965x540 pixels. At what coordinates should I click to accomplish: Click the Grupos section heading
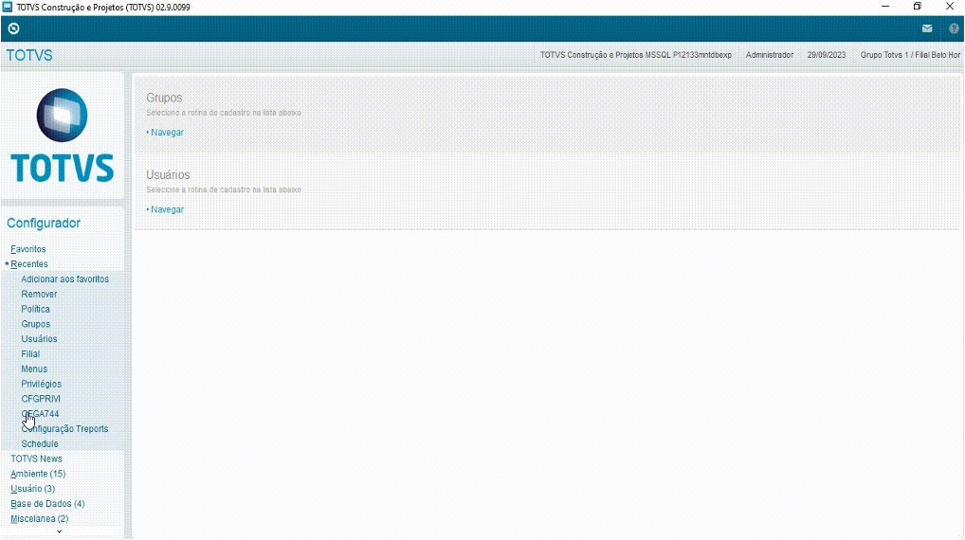pyautogui.click(x=164, y=98)
